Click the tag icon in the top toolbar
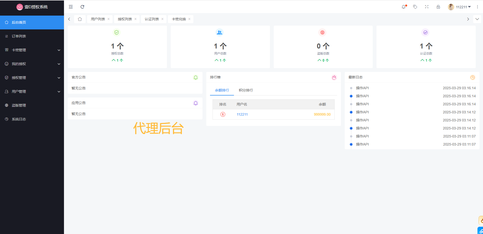The width and height of the screenshot is (483, 234). [415, 7]
